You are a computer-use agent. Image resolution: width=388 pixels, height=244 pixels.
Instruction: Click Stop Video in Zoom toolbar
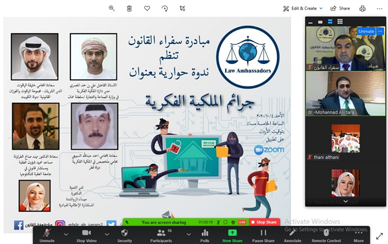(87, 236)
